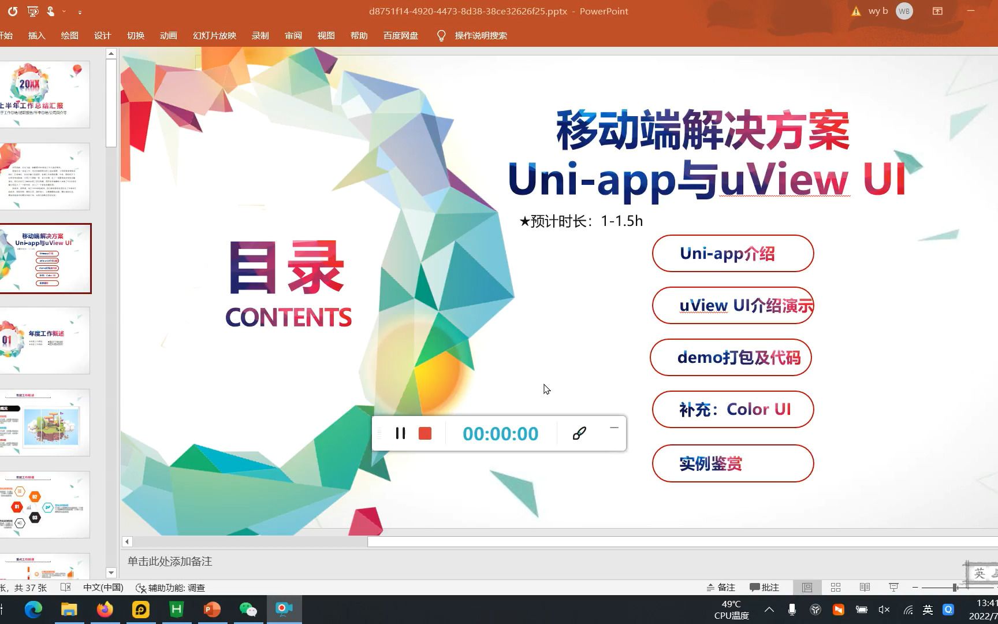Click thumbnail pane scroll down arrow
The width and height of the screenshot is (998, 624).
tap(111, 573)
